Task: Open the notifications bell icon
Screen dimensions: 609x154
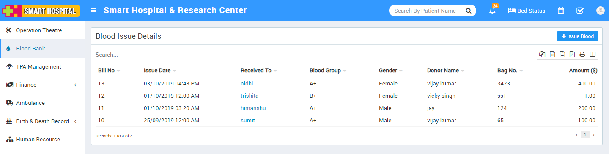Action: tap(492, 11)
